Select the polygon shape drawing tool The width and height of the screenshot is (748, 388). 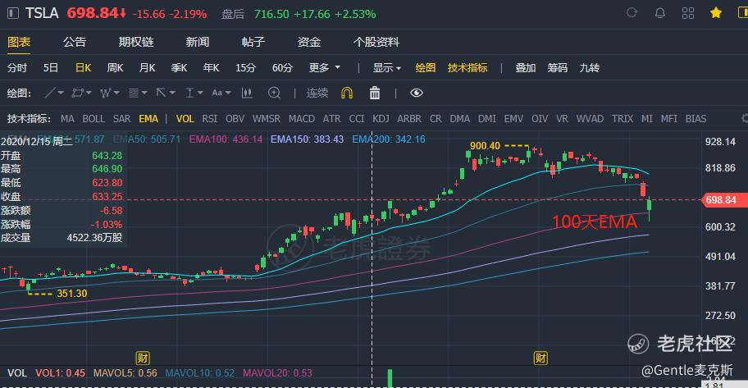(78, 93)
